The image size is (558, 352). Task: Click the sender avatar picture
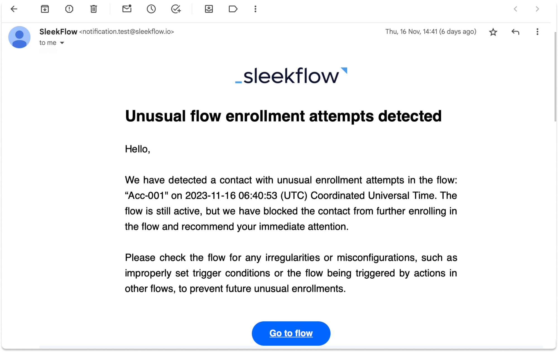point(19,37)
